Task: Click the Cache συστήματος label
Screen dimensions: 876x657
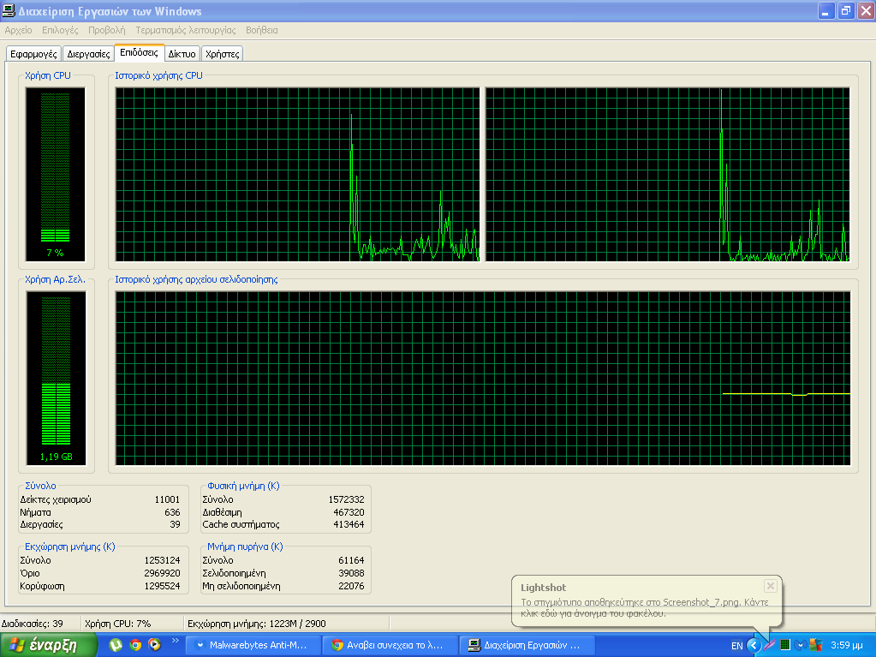Action: [241, 524]
